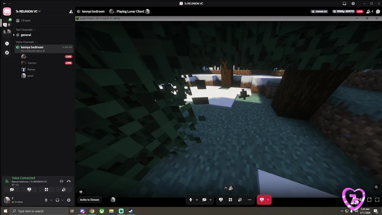Pop out stream window icon

[369, 200]
